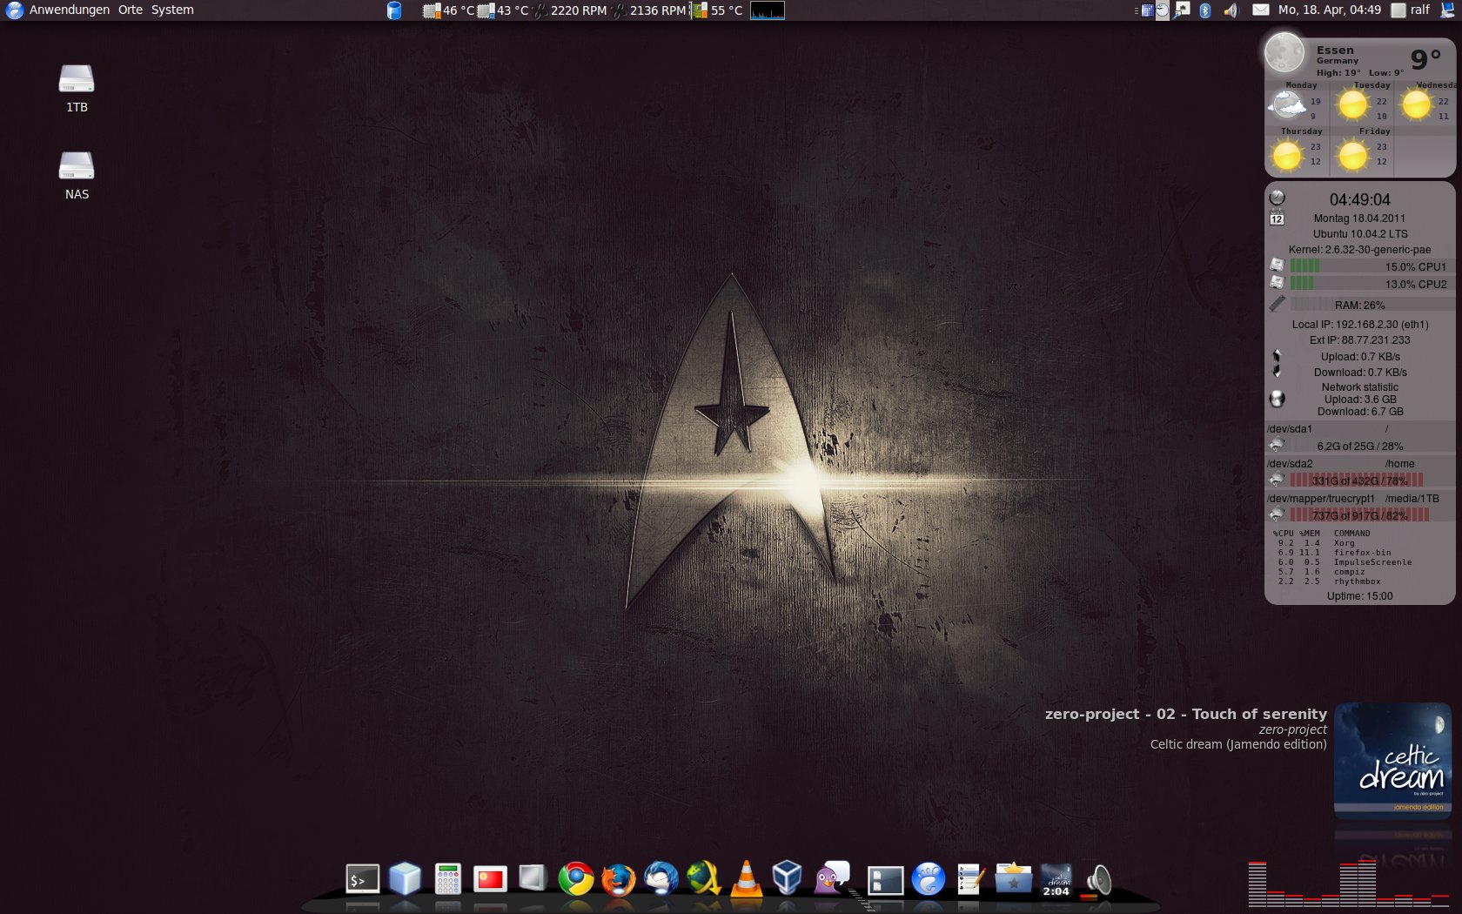Click the speaker volume icon in dock
Viewport: 1462px width, 914px height.
point(1098,881)
